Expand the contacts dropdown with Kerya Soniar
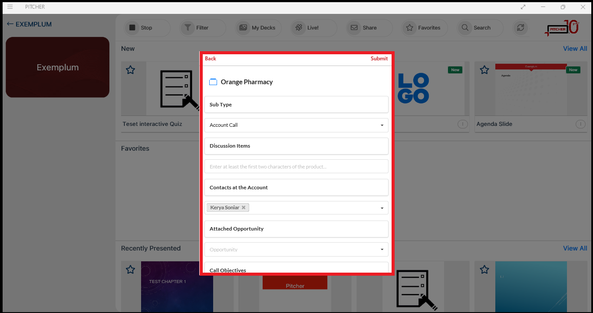Image resolution: width=593 pixels, height=313 pixels. coord(382,208)
